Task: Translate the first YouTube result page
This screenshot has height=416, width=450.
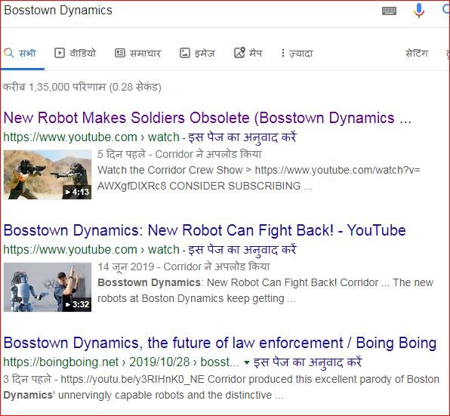Action: 242,137
